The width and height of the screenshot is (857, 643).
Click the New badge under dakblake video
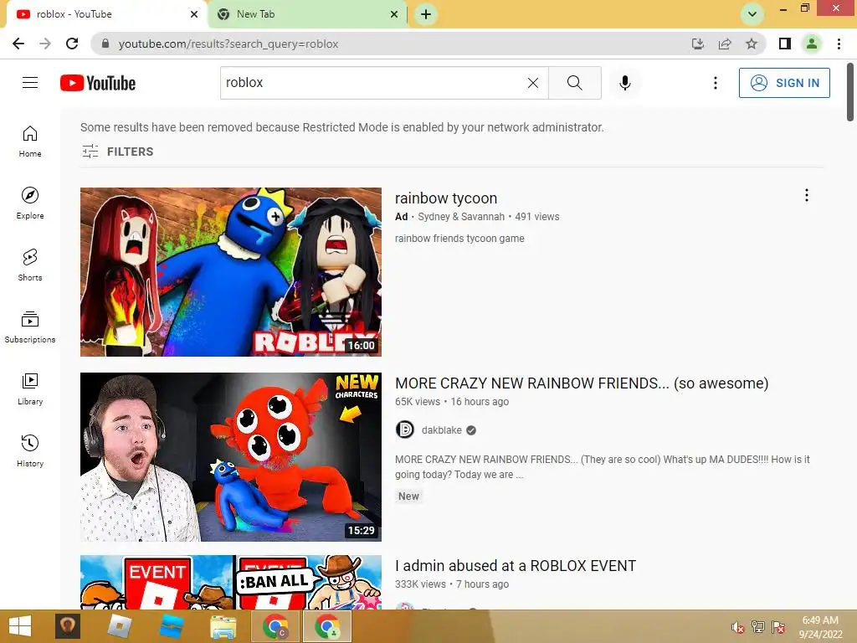pos(408,496)
